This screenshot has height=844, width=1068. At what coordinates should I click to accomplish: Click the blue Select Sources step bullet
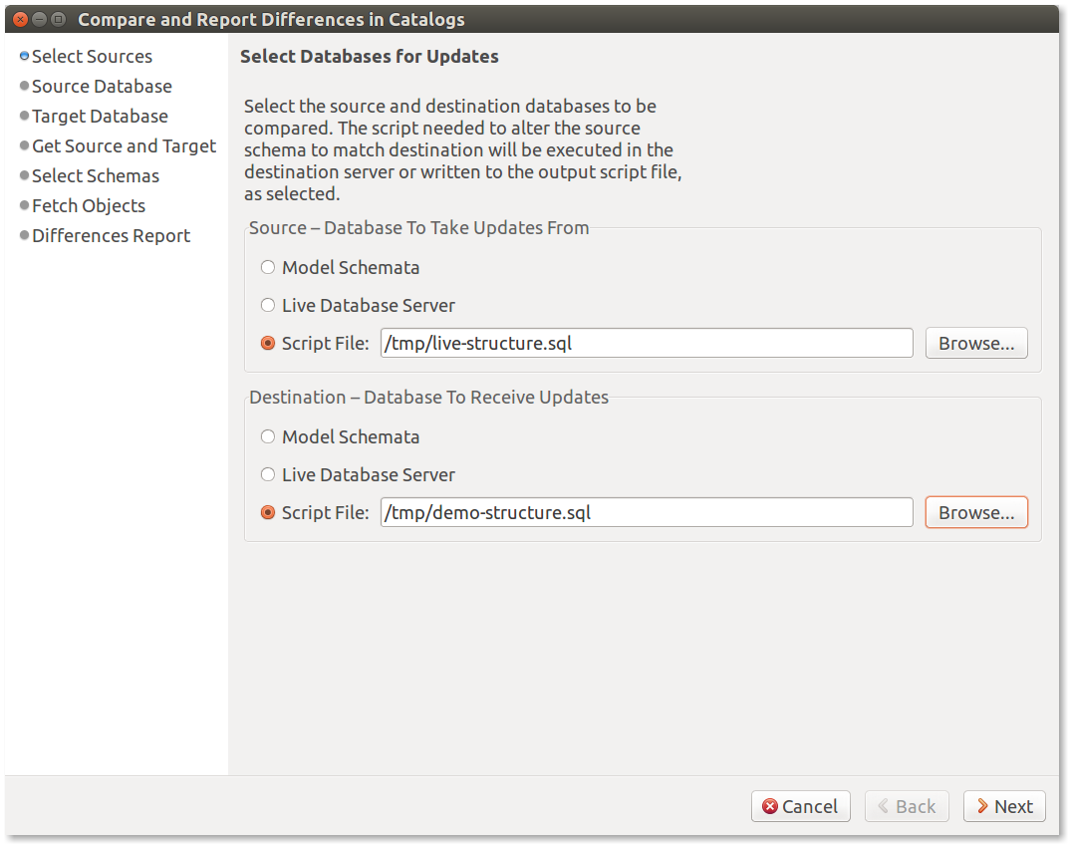tap(25, 56)
